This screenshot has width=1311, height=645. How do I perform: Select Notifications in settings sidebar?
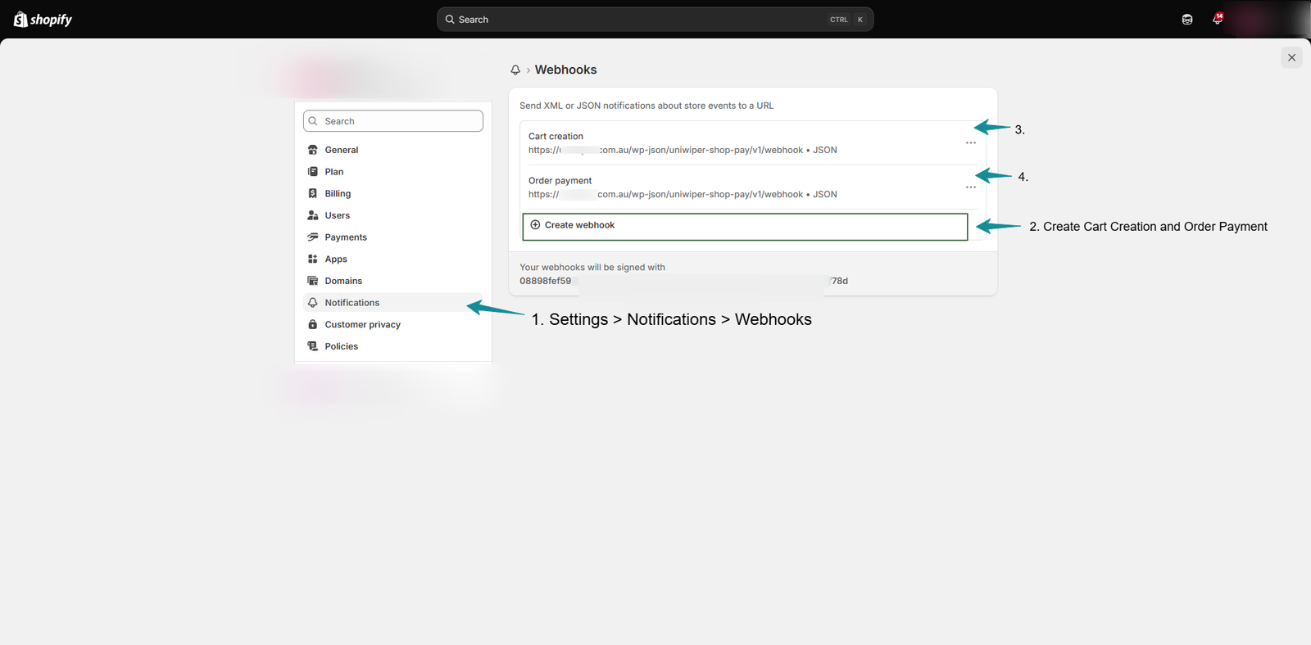[392, 303]
